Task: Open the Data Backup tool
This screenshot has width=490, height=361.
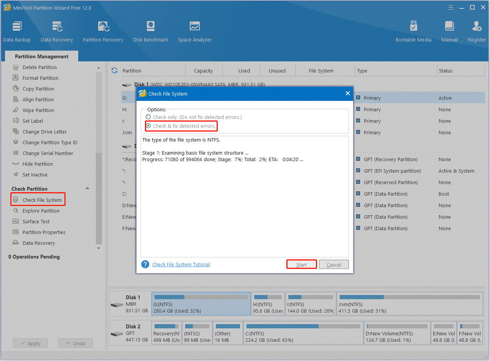Action: pos(17,31)
